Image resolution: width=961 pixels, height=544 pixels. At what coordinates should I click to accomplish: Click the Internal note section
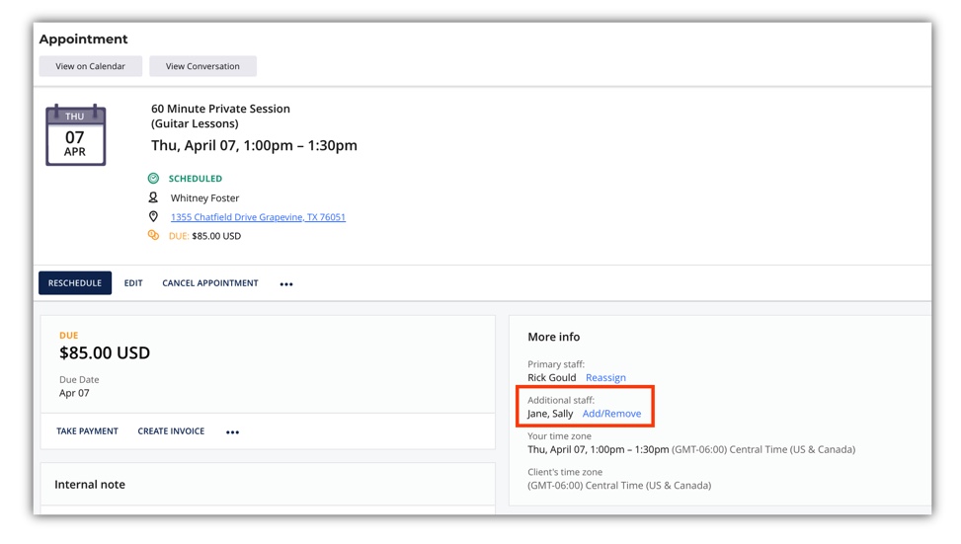tap(90, 485)
